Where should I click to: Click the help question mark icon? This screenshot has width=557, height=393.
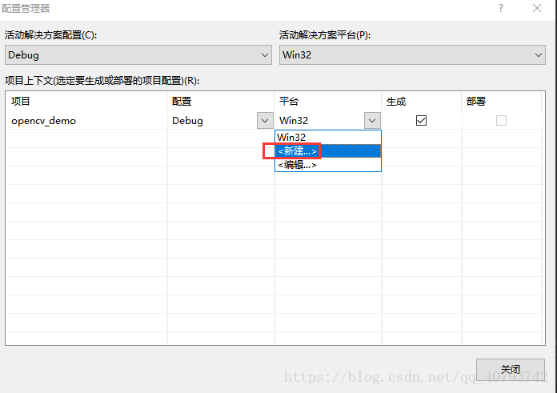[x=501, y=8]
